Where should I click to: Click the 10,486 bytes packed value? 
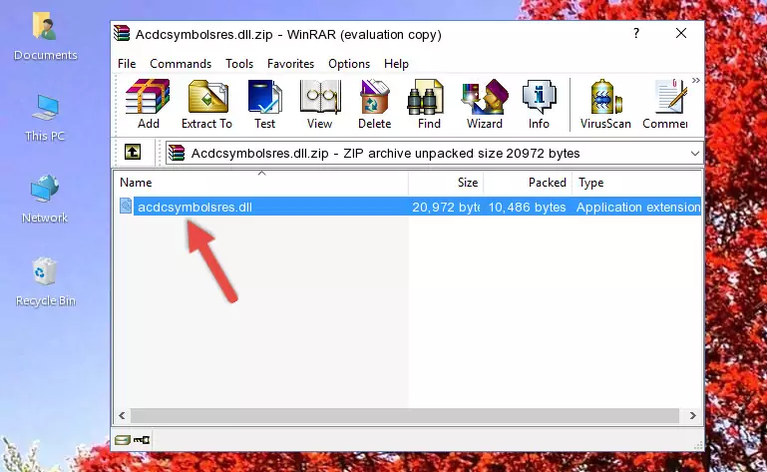click(x=527, y=208)
